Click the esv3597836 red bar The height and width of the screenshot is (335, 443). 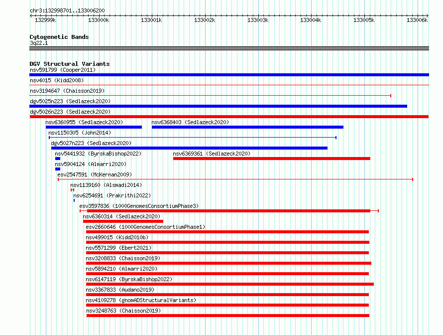tap(229, 211)
